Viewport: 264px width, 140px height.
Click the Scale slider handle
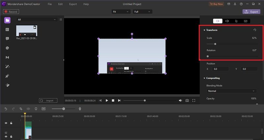coord(215,44)
